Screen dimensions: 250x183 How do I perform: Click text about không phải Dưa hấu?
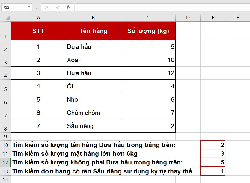98,162
